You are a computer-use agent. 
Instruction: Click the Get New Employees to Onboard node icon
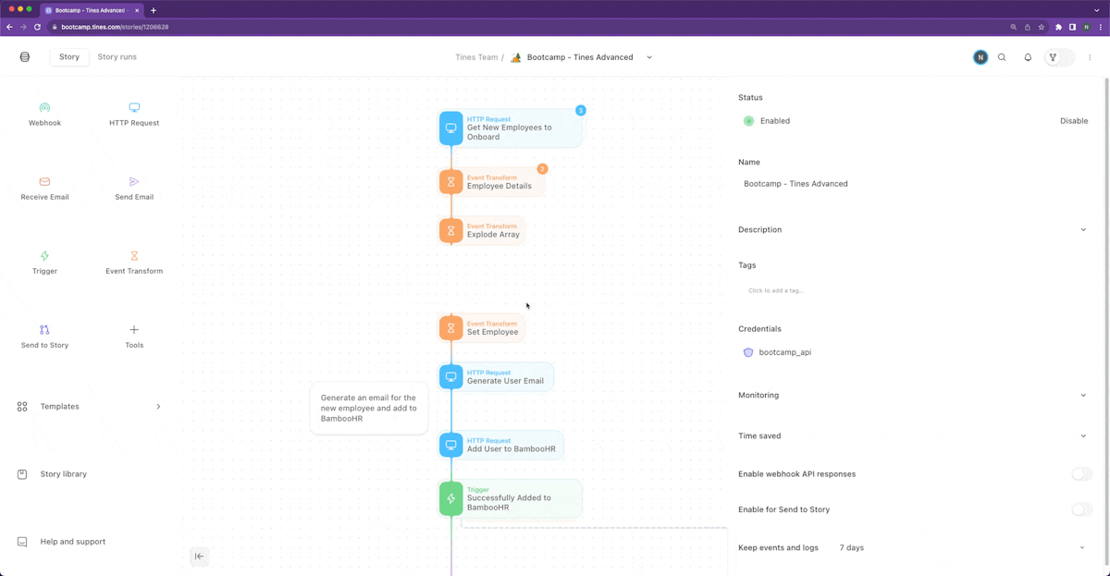click(451, 129)
